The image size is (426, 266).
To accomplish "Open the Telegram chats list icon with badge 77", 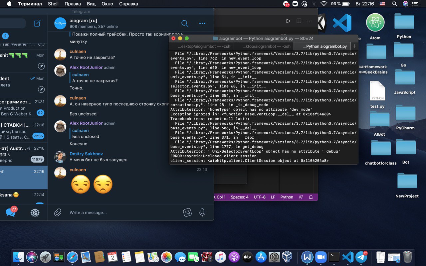I will (11, 212).
